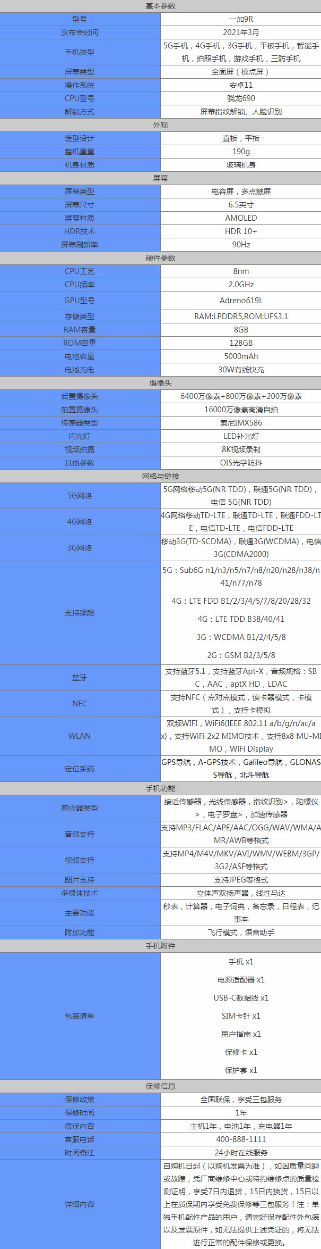This screenshot has height=1249, width=321.
Task: Click the 发布会时间 label cell
Action: pos(80,32)
